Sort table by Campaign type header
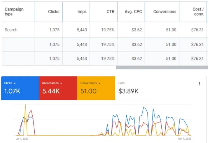The height and width of the screenshot is (143, 209). point(14,12)
